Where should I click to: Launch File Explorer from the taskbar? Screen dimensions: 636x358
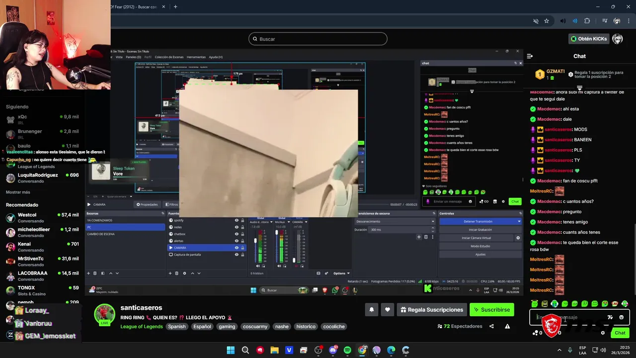point(274,350)
